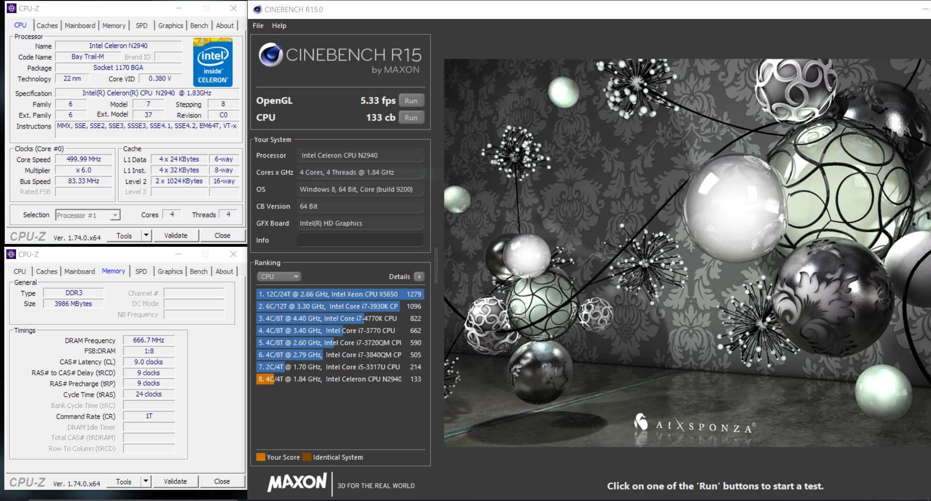Image resolution: width=931 pixels, height=501 pixels.
Task: Select ranking row Intel Xeon CPU X5650
Action: [x=340, y=294]
